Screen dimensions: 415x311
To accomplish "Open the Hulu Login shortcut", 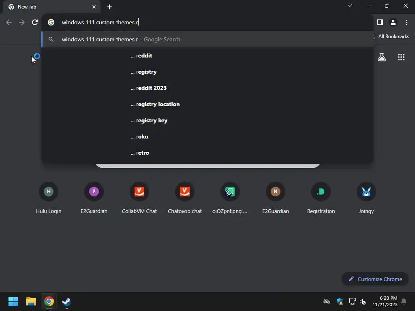I will [x=49, y=198].
